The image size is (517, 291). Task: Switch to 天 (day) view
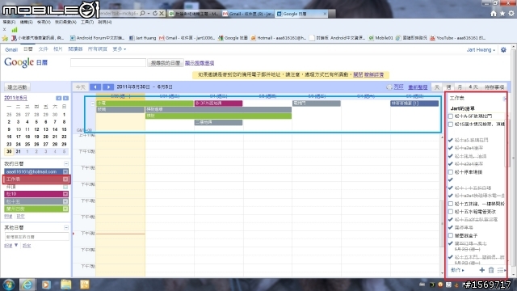pos(437,87)
